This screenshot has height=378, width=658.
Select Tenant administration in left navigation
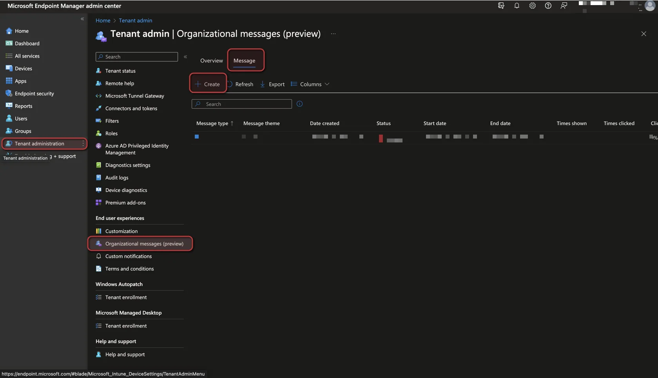[39, 144]
